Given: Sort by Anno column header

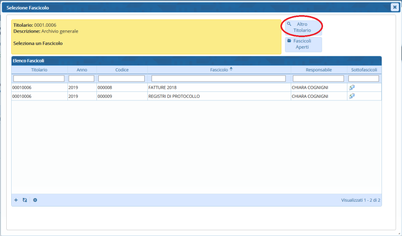Looking at the screenshot, I should click(82, 70).
